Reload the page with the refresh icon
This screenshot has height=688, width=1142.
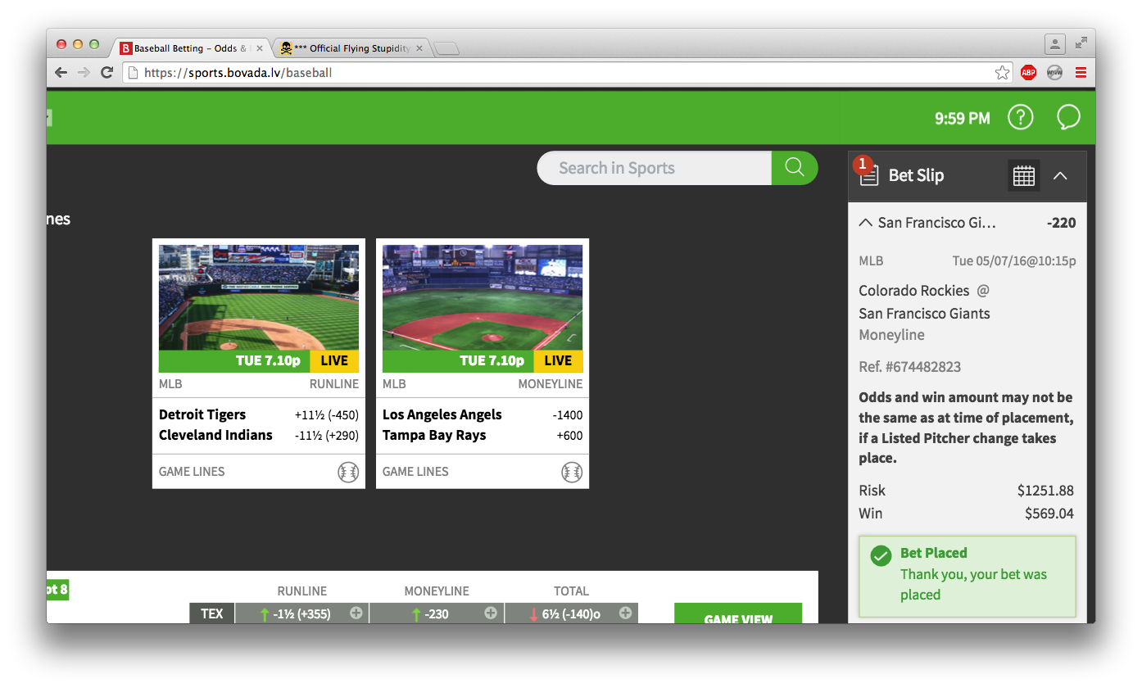coord(106,72)
